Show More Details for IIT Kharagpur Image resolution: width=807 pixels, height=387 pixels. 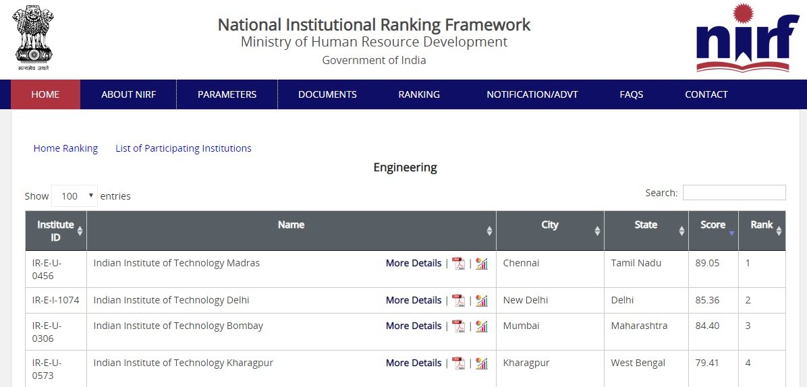[414, 363]
